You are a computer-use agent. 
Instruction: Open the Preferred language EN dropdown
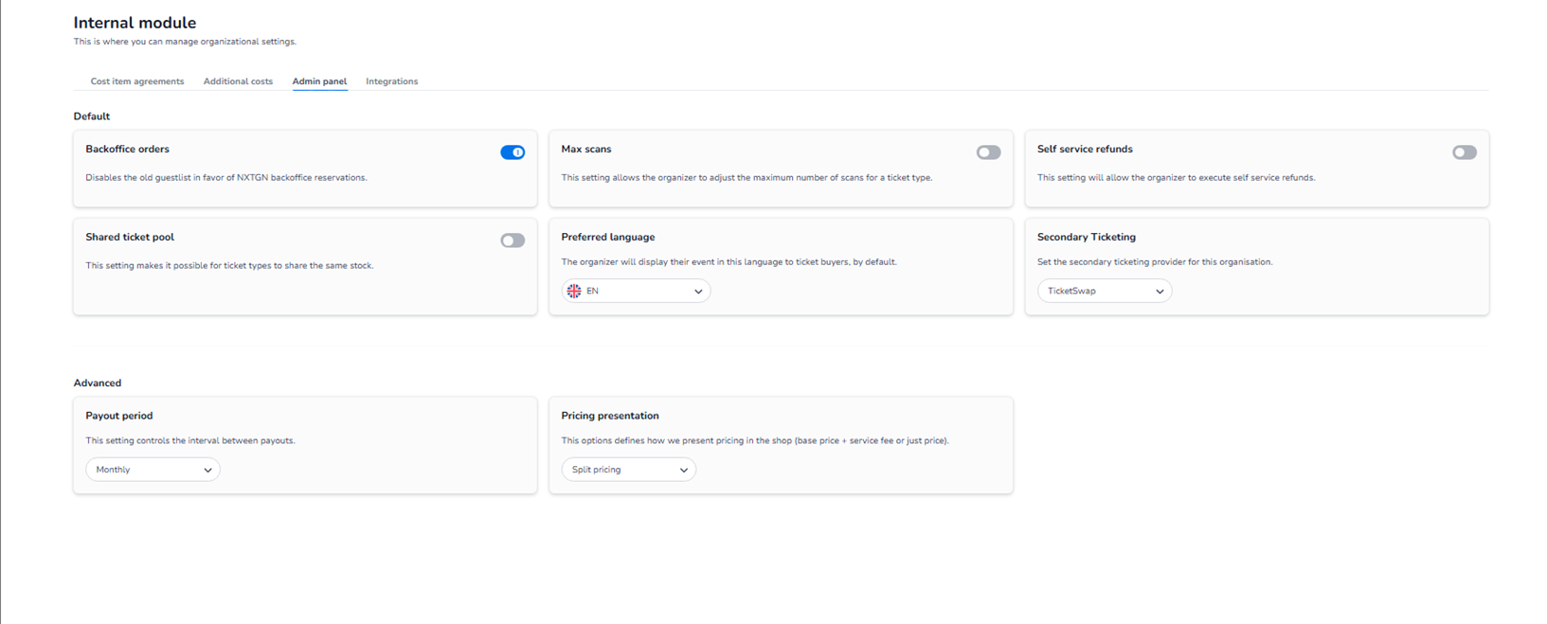click(x=635, y=291)
